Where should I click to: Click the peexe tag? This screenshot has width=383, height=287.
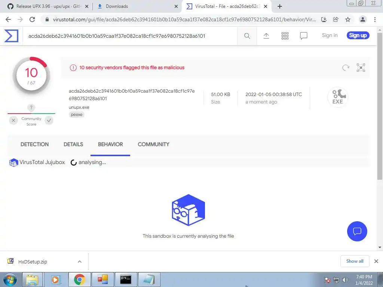(77, 114)
